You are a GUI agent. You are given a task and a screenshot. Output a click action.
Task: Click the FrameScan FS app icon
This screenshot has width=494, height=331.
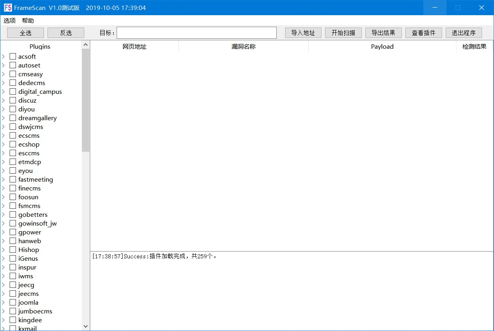point(8,8)
